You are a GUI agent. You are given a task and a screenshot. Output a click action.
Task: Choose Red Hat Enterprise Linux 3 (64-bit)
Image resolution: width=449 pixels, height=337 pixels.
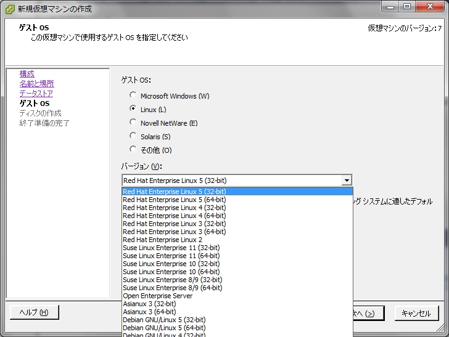tap(237, 232)
